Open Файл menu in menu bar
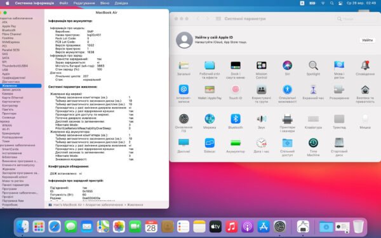The width and height of the screenshot is (381, 238). [63, 3]
